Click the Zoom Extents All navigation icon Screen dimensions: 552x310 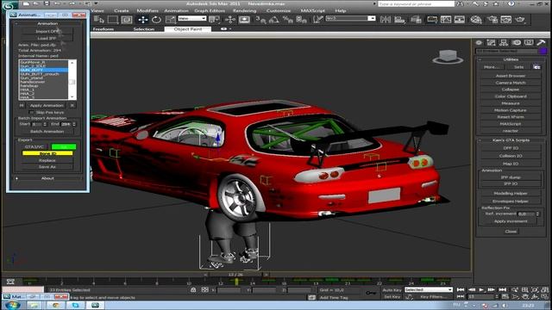(x=544, y=289)
